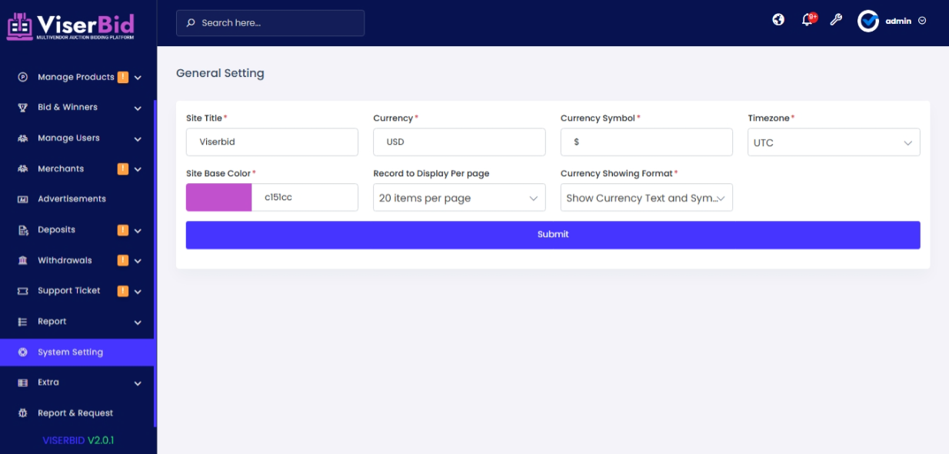Click the ViserBid logo
Image resolution: width=949 pixels, height=454 pixels.
pos(71,25)
